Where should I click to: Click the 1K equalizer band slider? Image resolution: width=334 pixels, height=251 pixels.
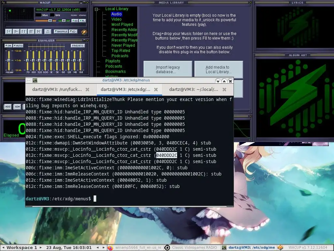[x=51, y=60]
